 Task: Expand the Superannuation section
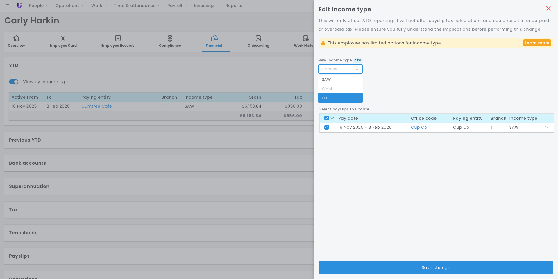click(x=159, y=186)
